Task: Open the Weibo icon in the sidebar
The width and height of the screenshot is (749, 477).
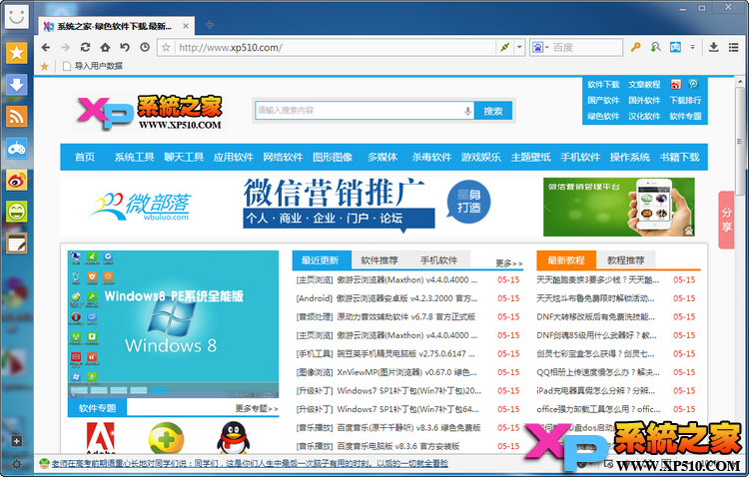Action: tap(16, 180)
